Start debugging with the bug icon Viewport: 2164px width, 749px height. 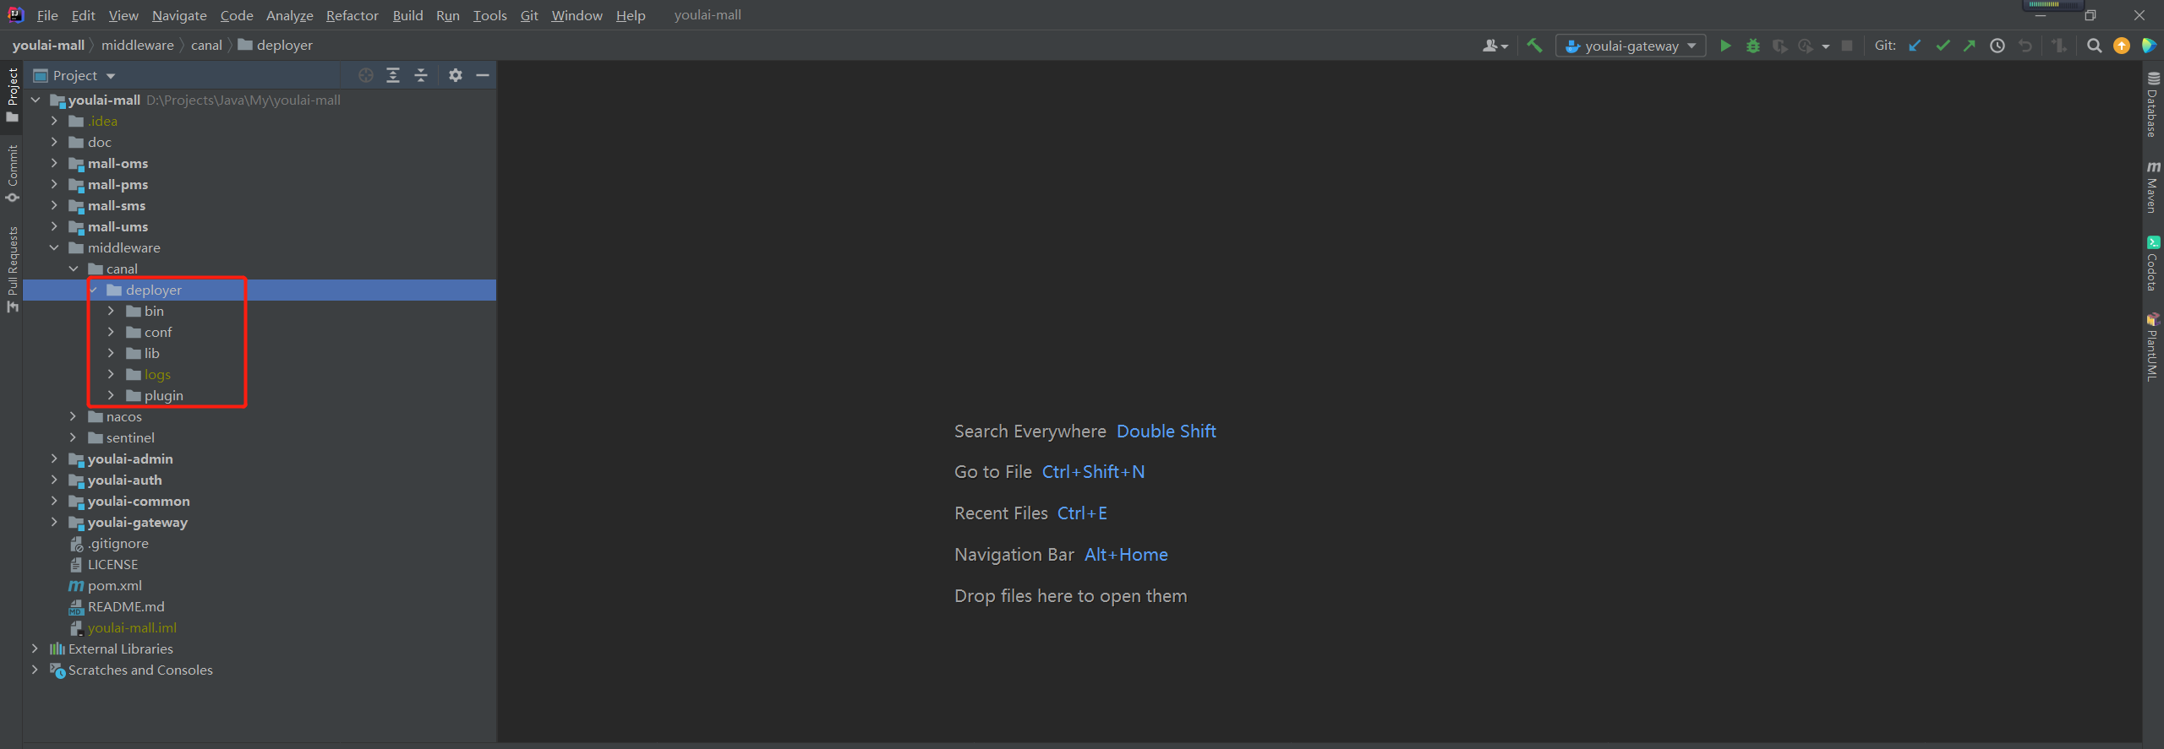(1753, 46)
